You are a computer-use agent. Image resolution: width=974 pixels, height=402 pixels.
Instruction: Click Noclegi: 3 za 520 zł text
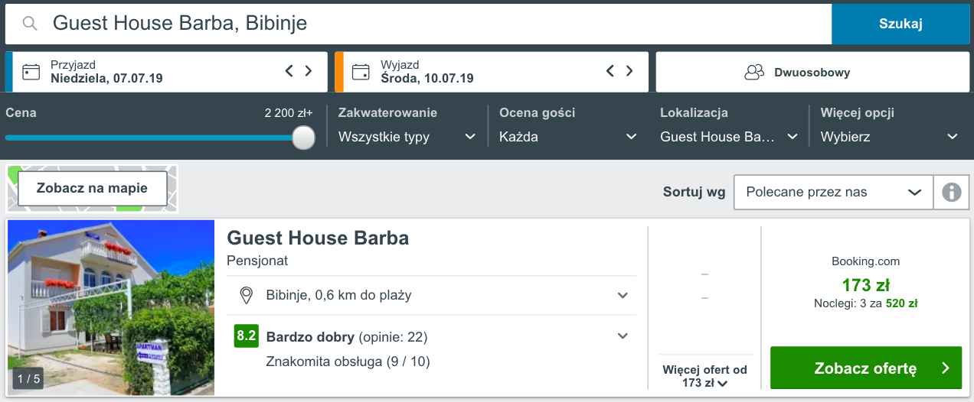[x=865, y=303]
